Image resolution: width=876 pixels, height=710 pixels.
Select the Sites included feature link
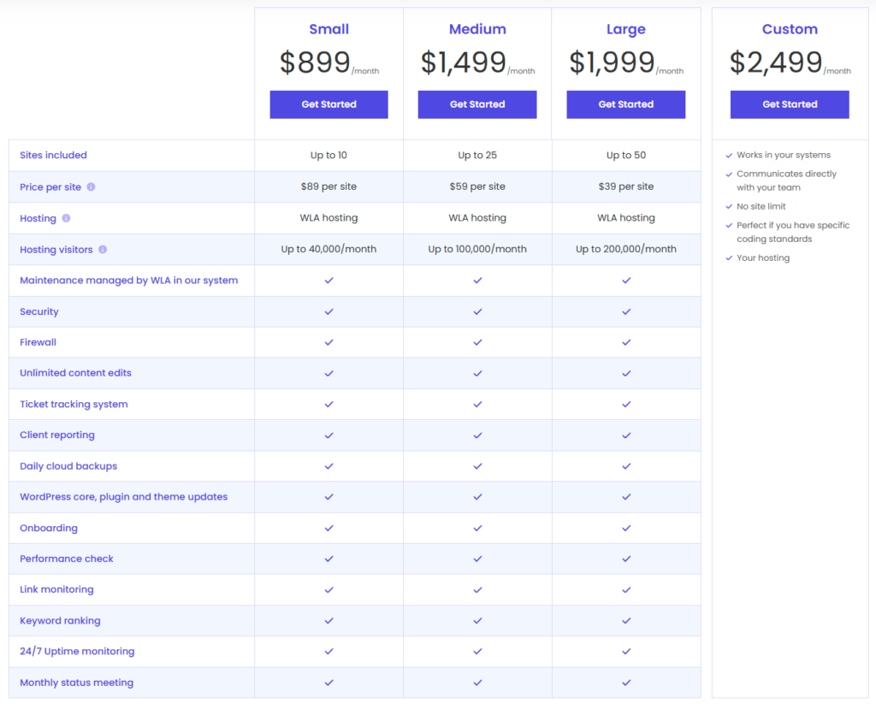click(x=53, y=155)
